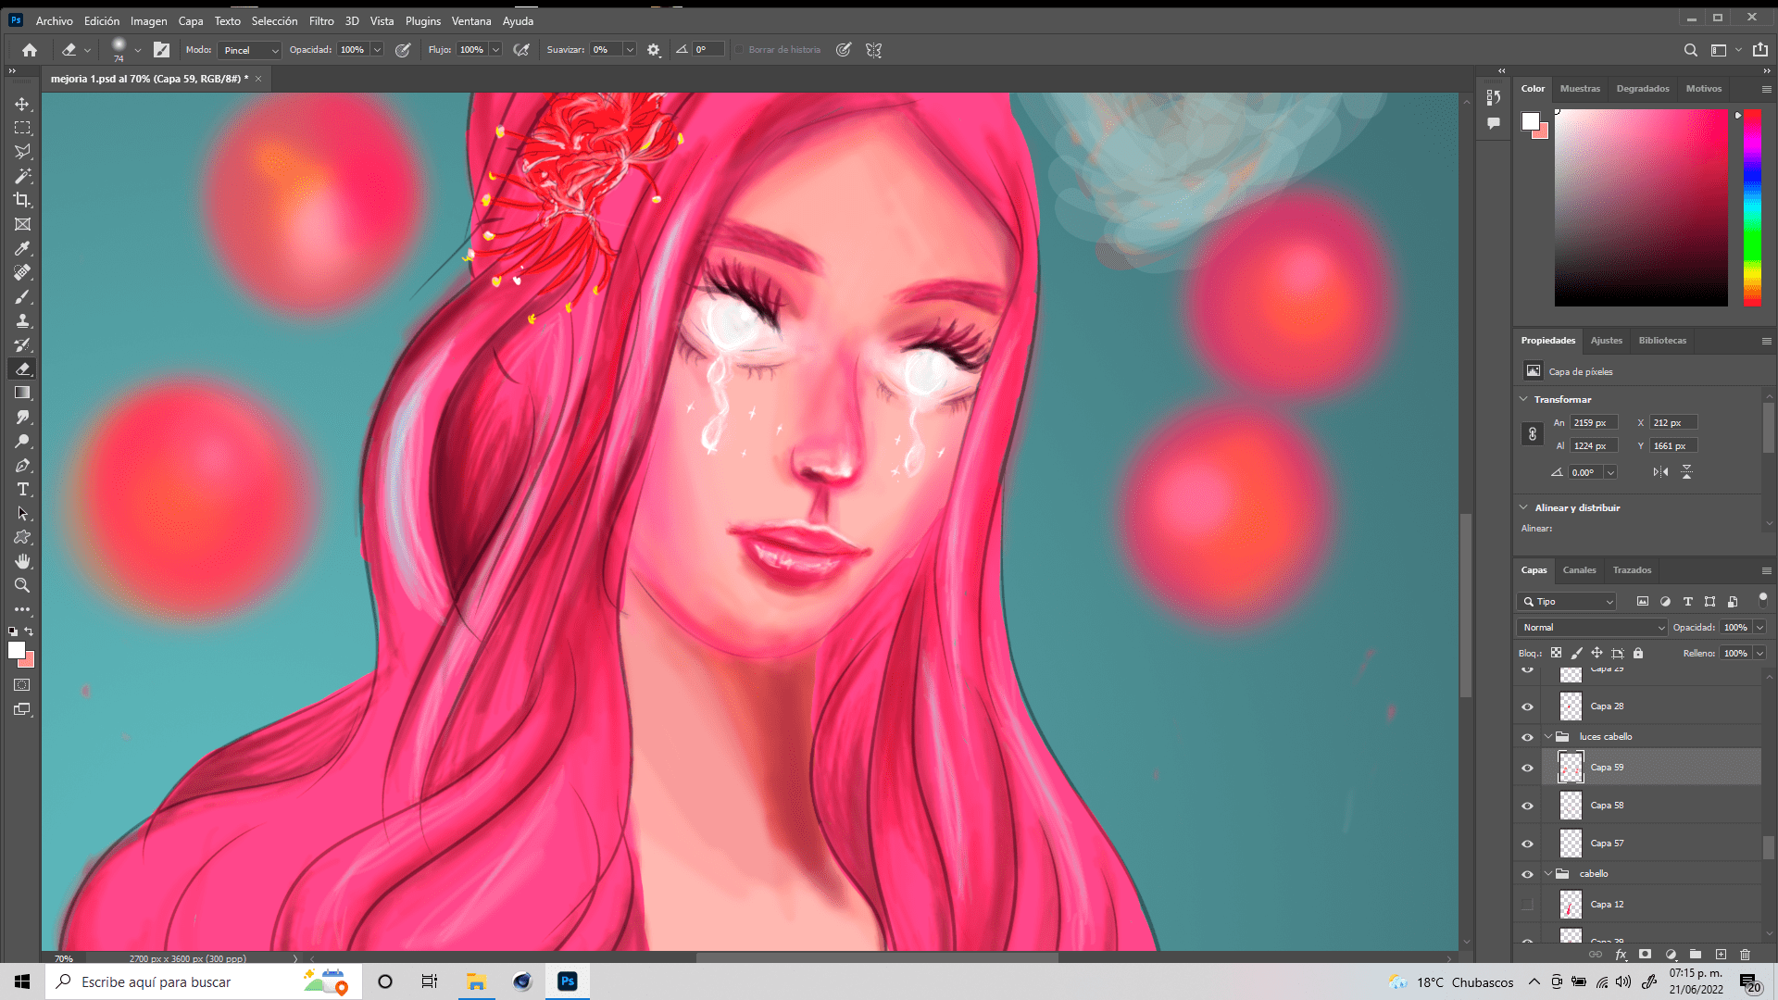This screenshot has width=1778, height=1000.
Task: Select the Hand tool
Action: pos(22,561)
